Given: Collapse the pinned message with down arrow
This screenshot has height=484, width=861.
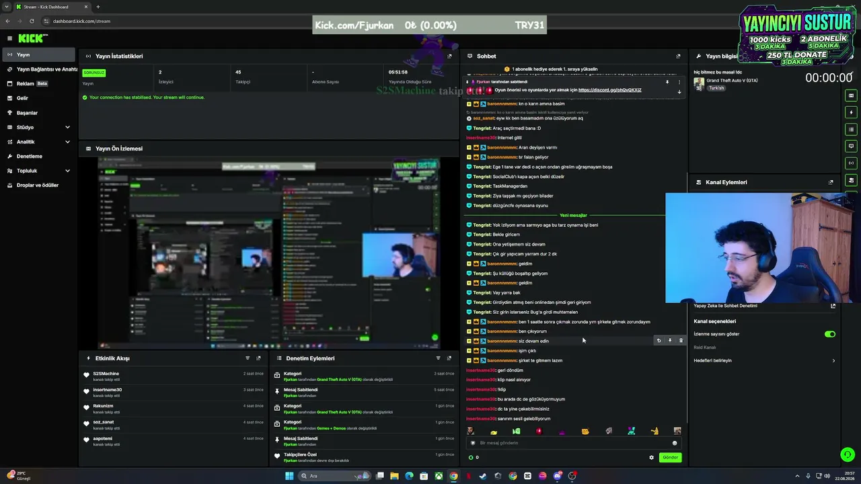Looking at the screenshot, I should pyautogui.click(x=679, y=91).
